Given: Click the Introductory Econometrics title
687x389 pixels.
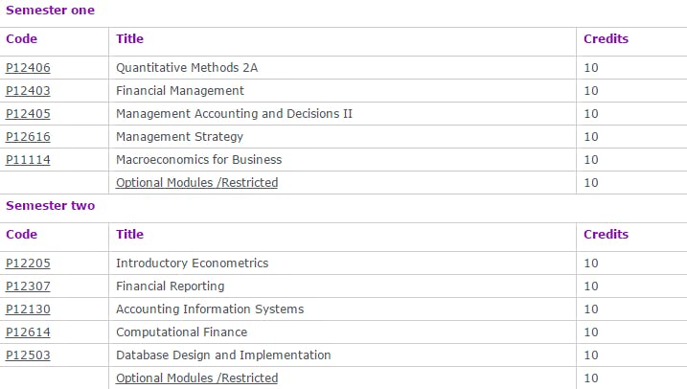Looking at the screenshot, I should [x=192, y=263].
